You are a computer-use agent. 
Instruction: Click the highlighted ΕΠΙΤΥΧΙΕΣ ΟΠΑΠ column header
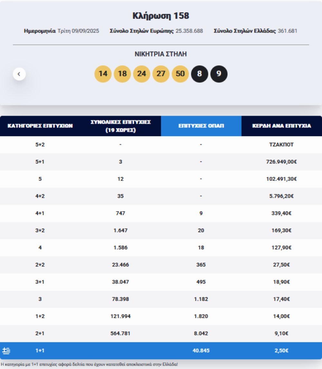click(201, 126)
